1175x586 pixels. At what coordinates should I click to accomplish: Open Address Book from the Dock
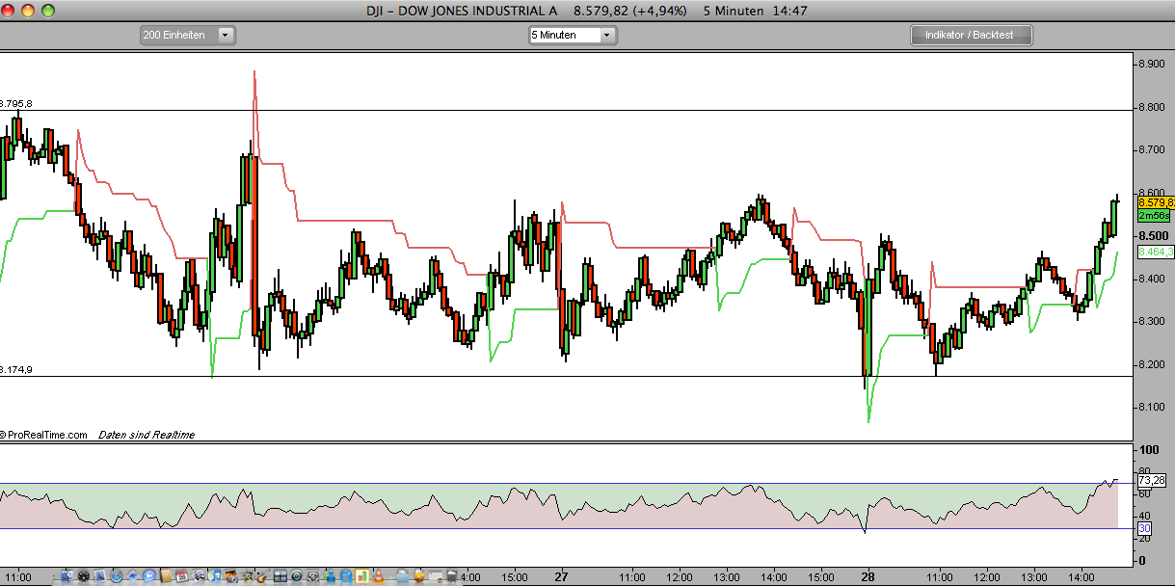click(x=166, y=576)
